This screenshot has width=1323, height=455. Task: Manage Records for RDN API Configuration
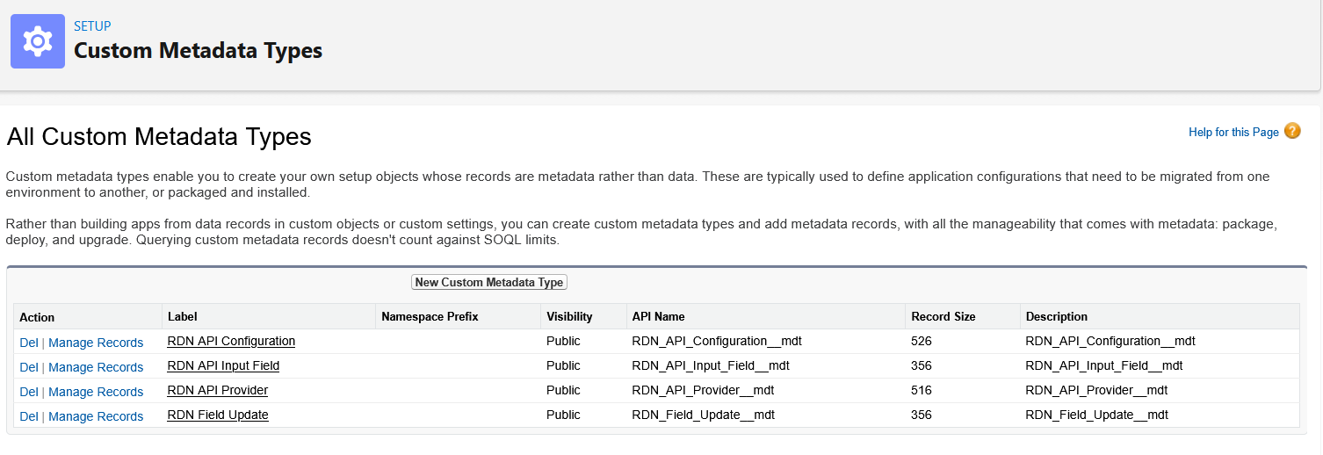point(96,343)
